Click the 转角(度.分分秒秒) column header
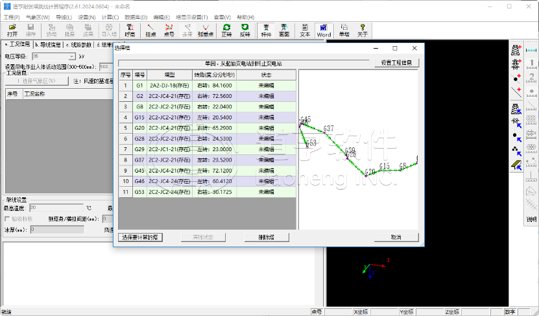The image size is (539, 316). [215, 75]
